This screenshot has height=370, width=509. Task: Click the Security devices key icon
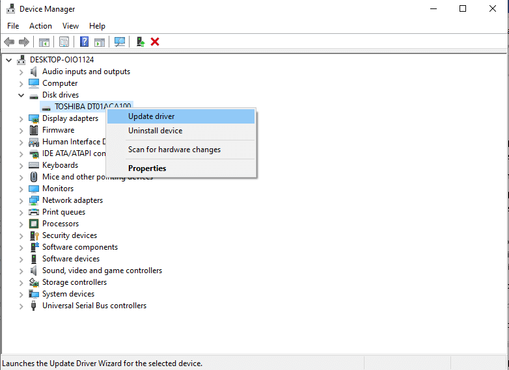[34, 235]
